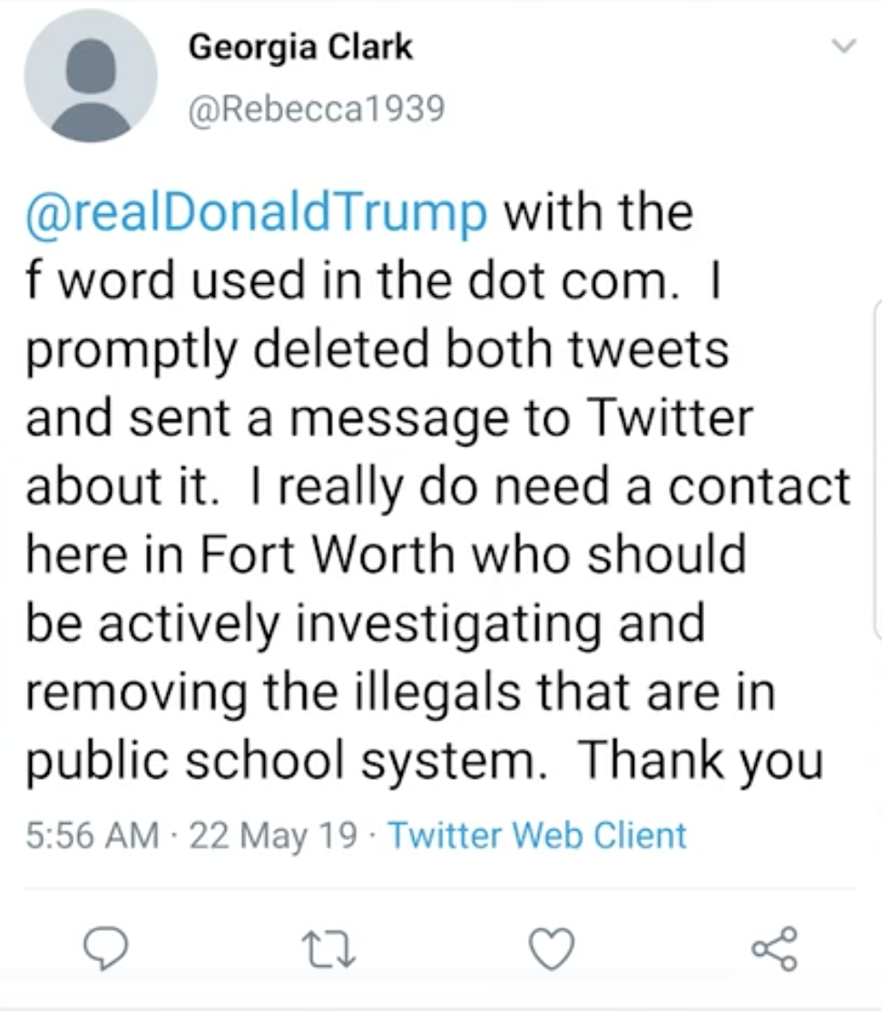Click the Twitter Web Client source link
This screenshot has height=1011, width=882.
pos(537,834)
